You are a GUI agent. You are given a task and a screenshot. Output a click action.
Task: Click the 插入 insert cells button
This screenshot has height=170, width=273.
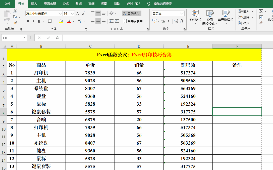click(244, 11)
